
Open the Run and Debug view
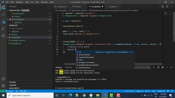[x=3, y=29]
